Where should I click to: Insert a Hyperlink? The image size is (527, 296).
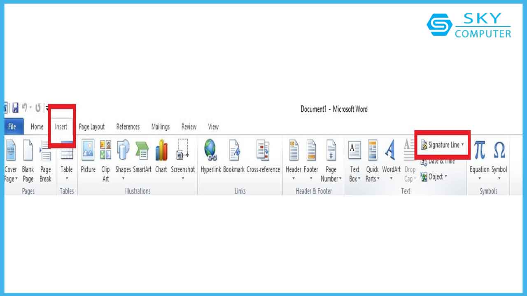click(211, 157)
